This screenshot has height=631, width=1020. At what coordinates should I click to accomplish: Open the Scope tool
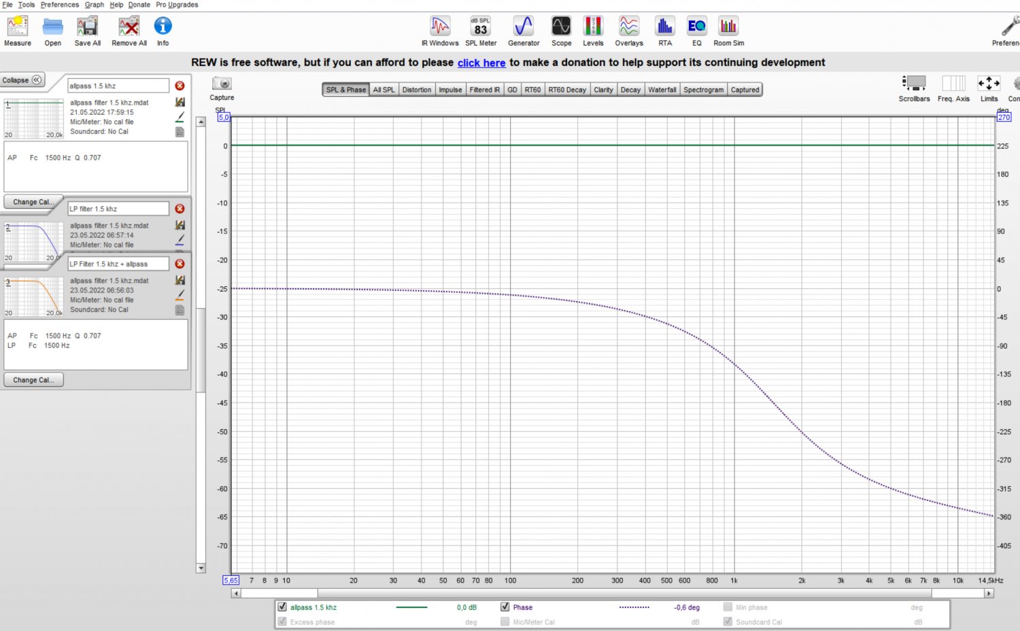click(x=561, y=27)
